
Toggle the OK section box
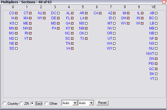(86, 33)
